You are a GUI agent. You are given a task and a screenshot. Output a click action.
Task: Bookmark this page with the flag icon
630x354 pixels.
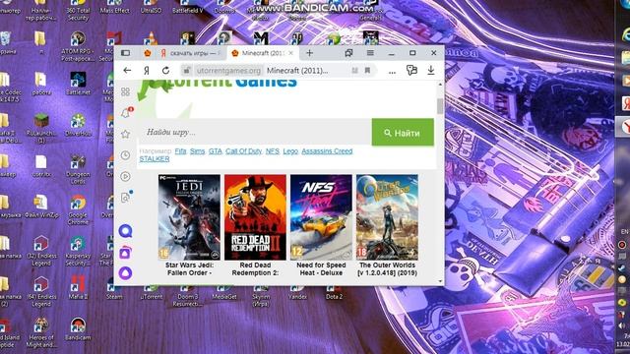coord(367,70)
